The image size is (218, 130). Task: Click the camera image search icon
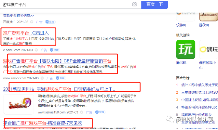134,4
